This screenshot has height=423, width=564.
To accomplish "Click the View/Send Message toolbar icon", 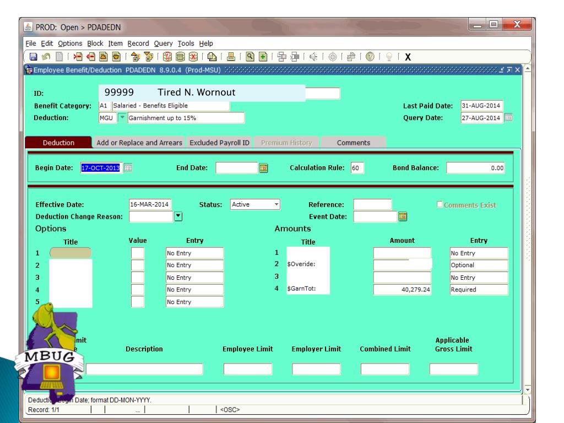I will coord(212,57).
